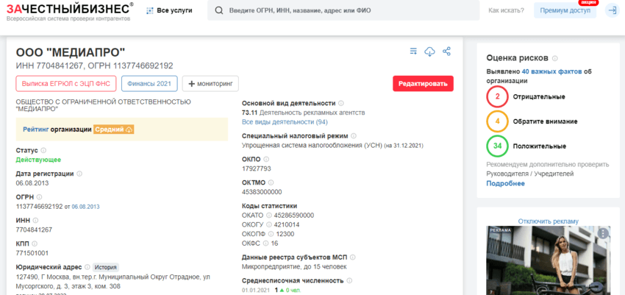The width and height of the screenshot is (625, 295).
Task: Click the 'Руководителя / Учредителей' text
Action: pyautogui.click(x=529, y=174)
